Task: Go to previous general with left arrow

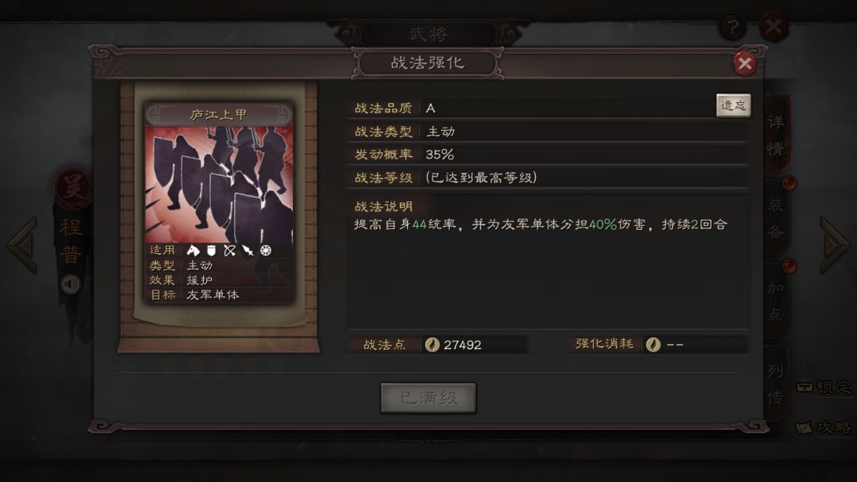Action: [x=22, y=244]
